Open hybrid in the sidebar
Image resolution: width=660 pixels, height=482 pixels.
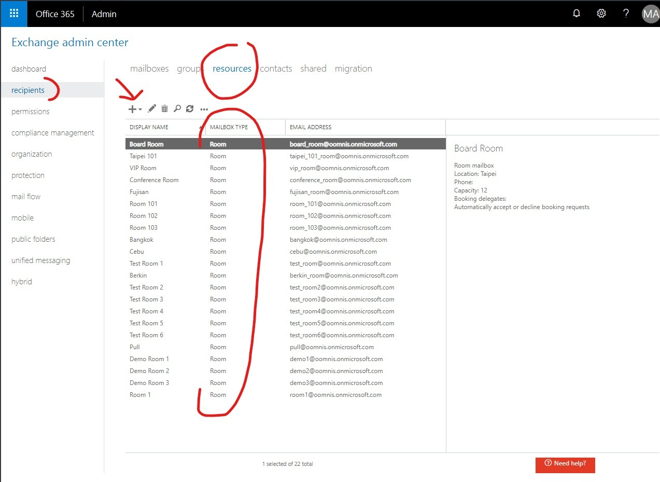(x=22, y=282)
